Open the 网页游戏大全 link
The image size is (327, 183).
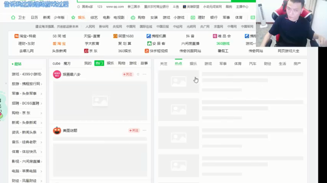288,51
